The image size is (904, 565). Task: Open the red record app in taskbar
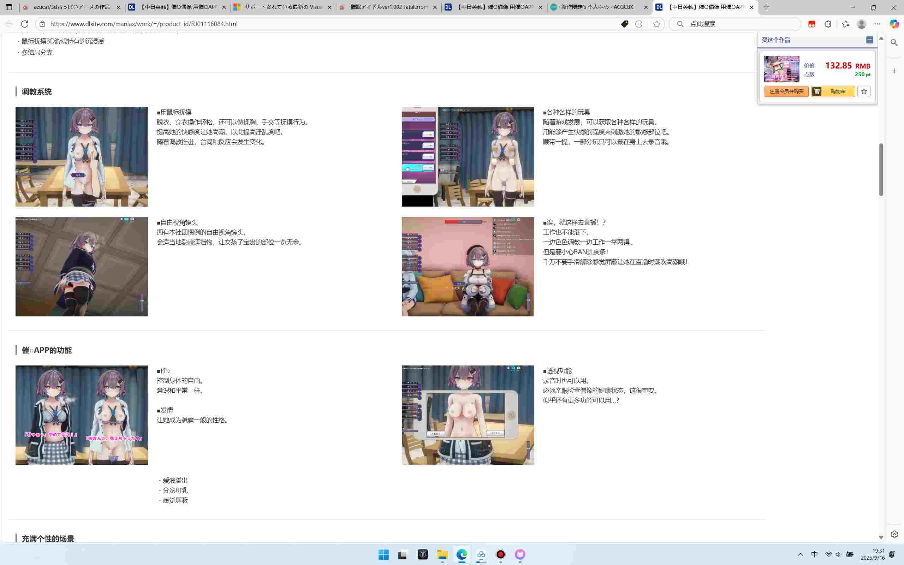tap(501, 554)
